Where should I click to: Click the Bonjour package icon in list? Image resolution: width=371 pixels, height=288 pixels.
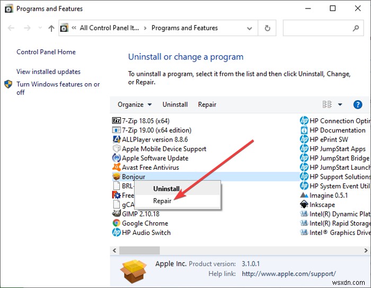click(x=116, y=177)
